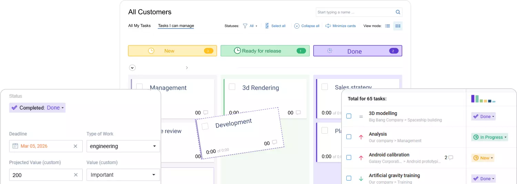This screenshot has height=184, width=517.
Task: Open the Completed: Done status dropdown
Action: [x=37, y=107]
